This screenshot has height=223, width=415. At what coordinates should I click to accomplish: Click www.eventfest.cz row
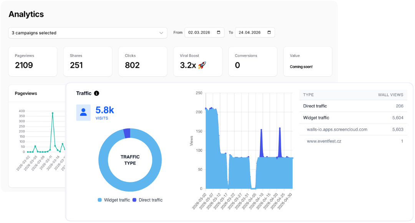(x=353, y=141)
